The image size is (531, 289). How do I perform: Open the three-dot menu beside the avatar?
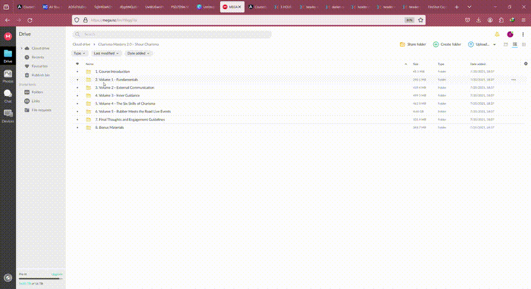pos(523,34)
